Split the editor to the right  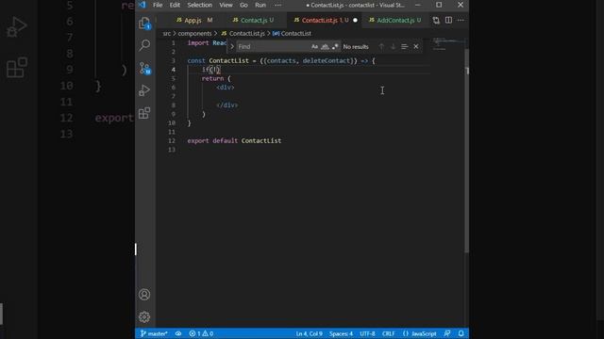[x=448, y=20]
